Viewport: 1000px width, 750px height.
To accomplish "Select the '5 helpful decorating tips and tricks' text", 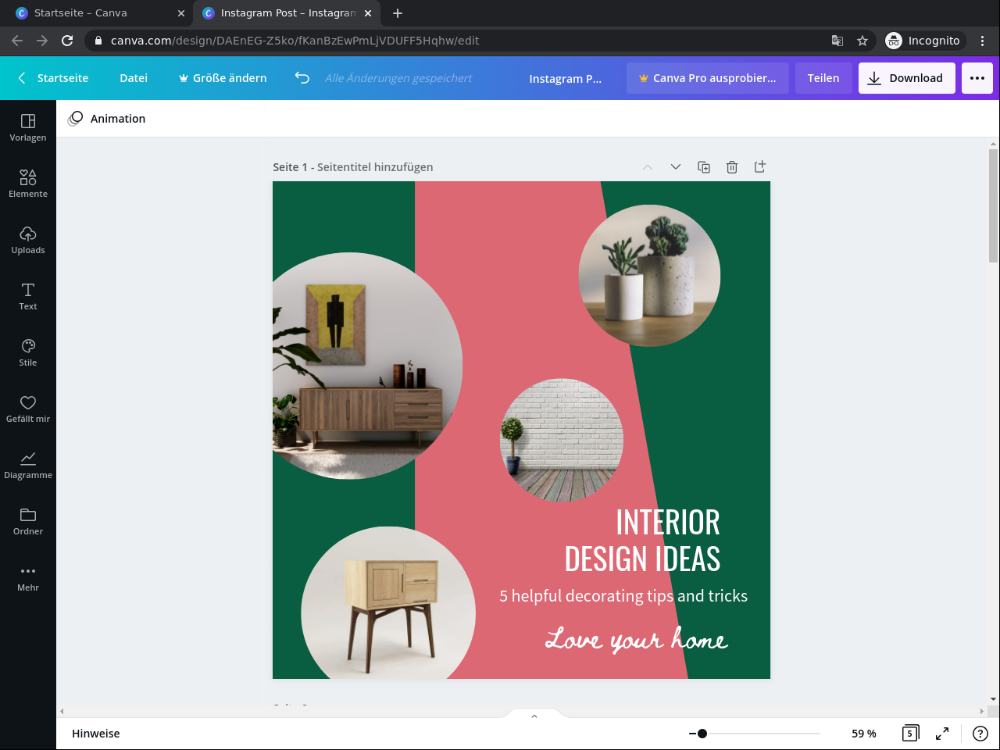I will tap(623, 596).
